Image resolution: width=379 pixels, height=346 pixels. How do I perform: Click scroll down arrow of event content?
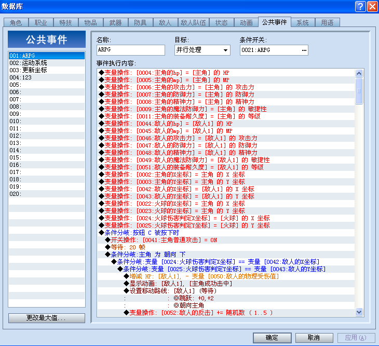tap(359, 312)
